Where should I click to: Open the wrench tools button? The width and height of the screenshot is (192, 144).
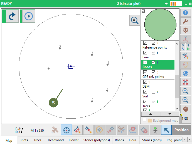[x=185, y=21]
